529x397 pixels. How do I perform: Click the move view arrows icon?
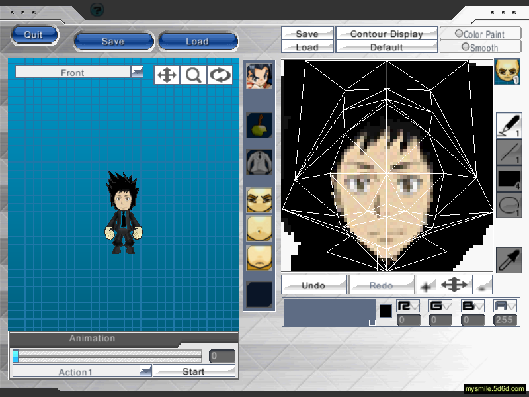pyautogui.click(x=167, y=75)
